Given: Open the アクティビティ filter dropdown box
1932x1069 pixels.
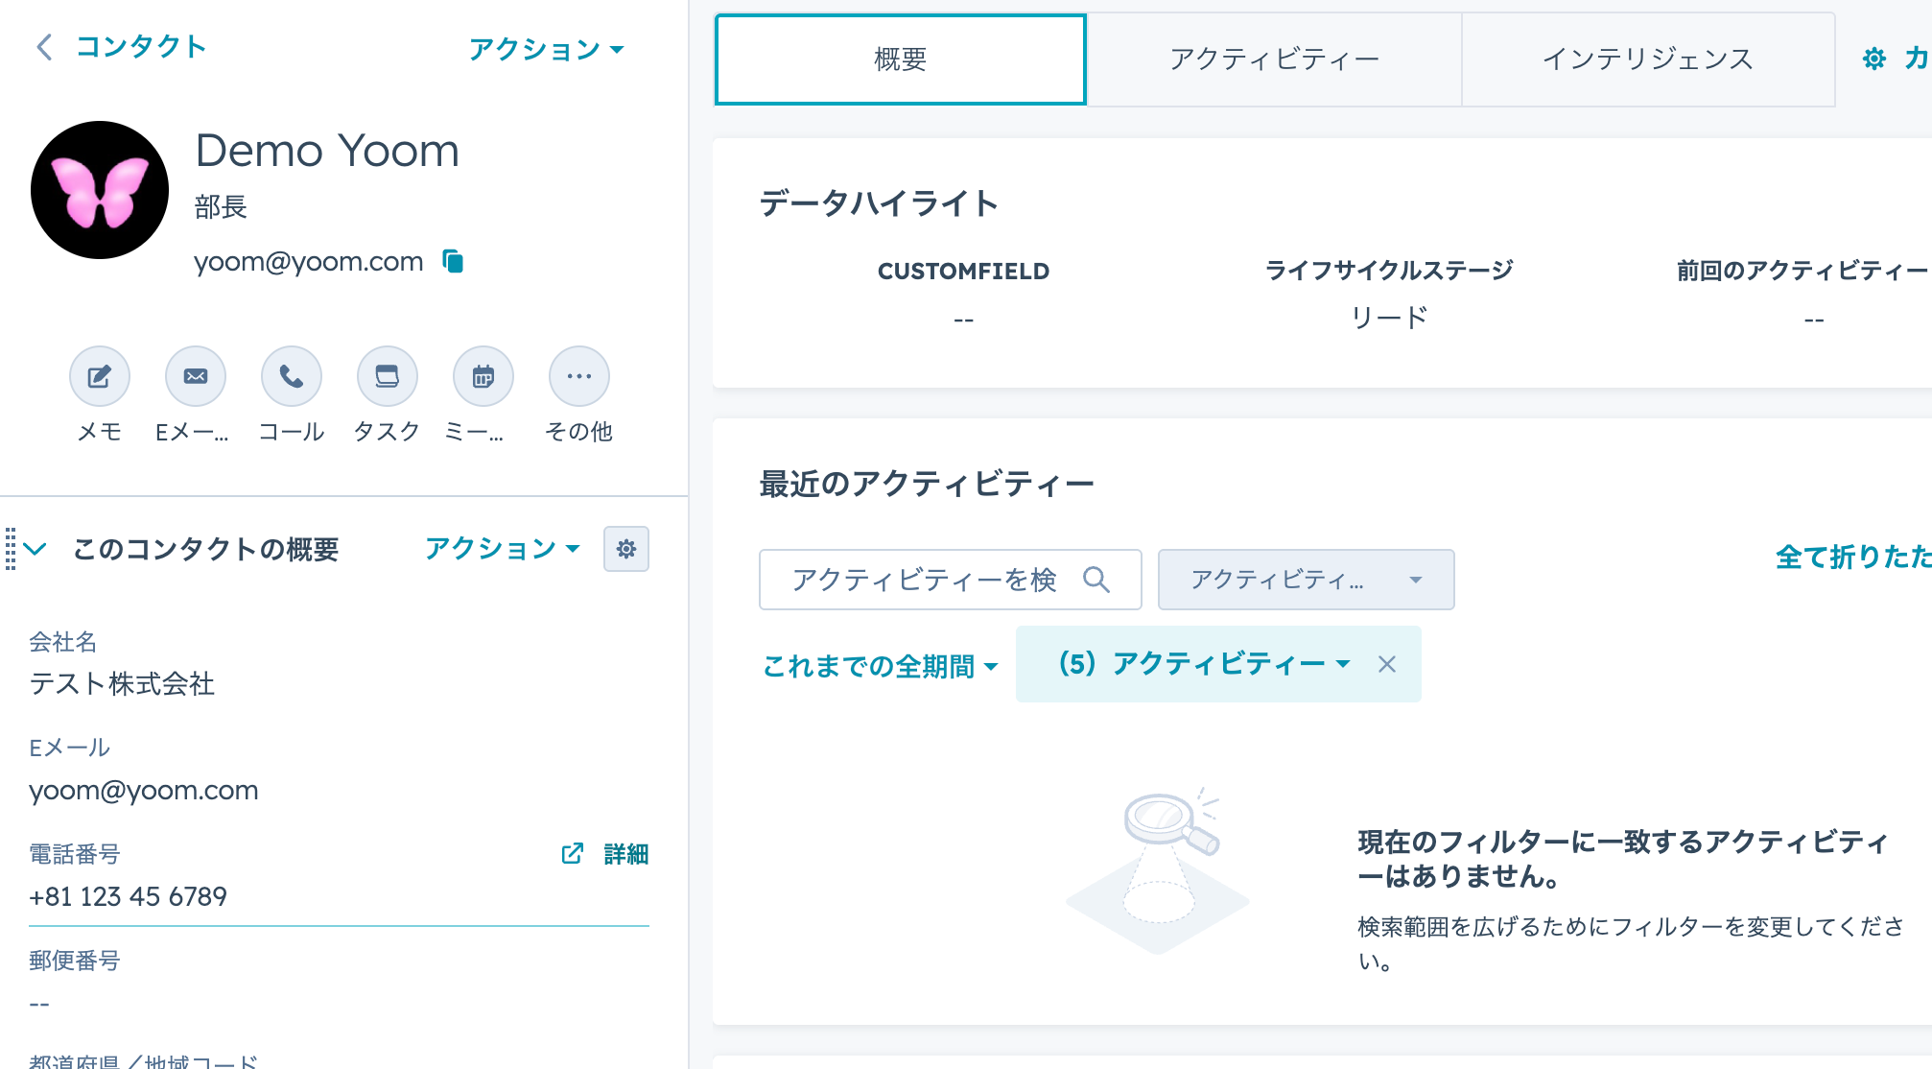Looking at the screenshot, I should [1306, 580].
